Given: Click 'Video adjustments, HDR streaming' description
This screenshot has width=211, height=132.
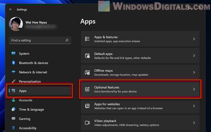Looking at the screenshot, I should pos(127,125).
